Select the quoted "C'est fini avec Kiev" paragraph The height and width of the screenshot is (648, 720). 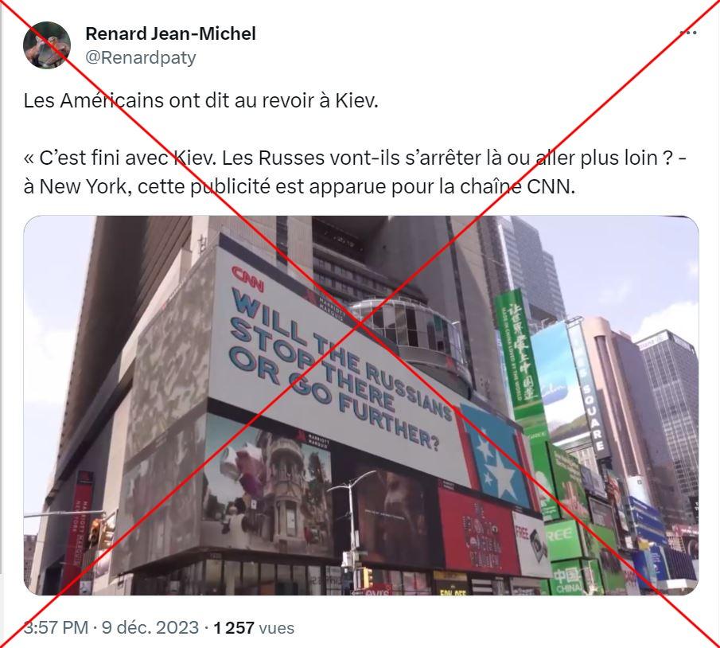point(355,172)
